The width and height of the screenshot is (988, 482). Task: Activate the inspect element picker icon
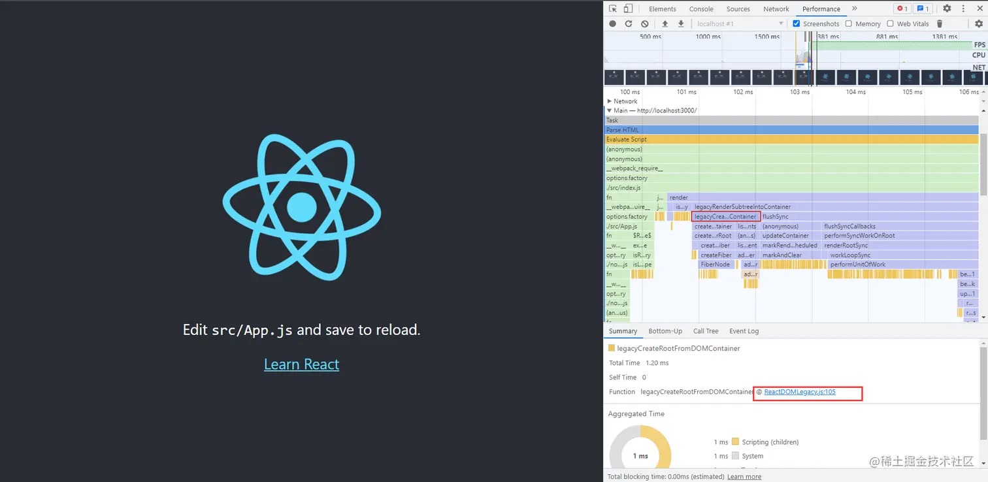[x=612, y=8]
